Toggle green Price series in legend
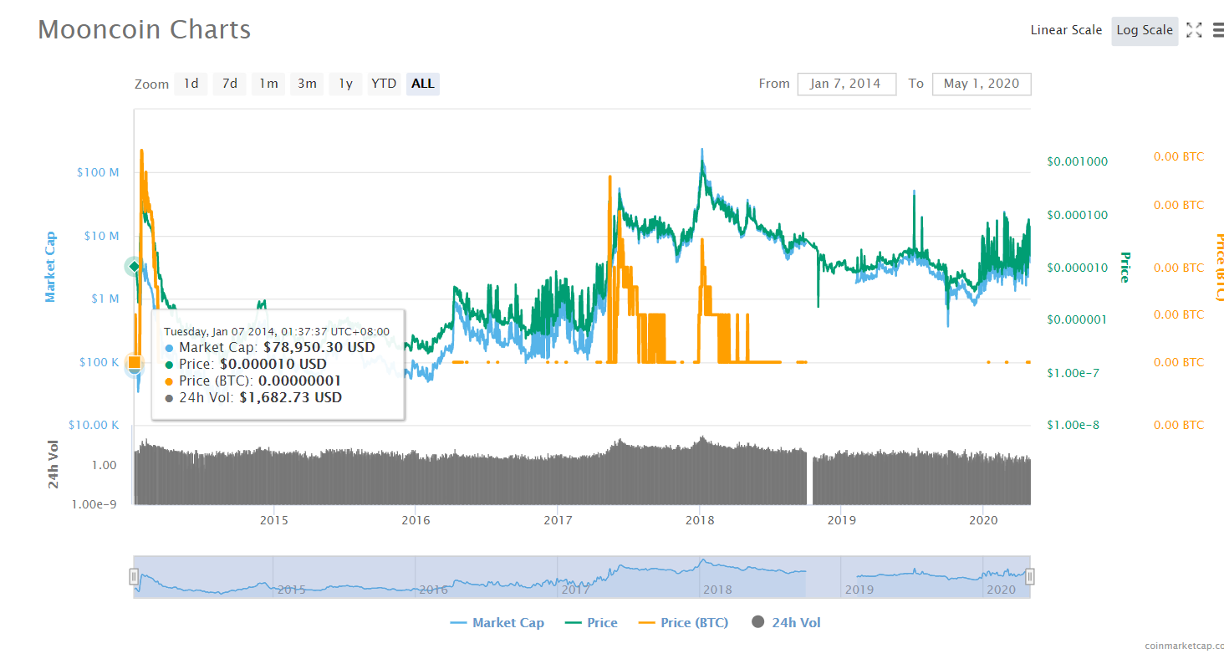 point(591,622)
